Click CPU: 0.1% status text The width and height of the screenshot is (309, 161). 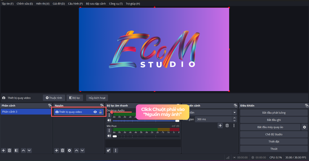(276, 157)
